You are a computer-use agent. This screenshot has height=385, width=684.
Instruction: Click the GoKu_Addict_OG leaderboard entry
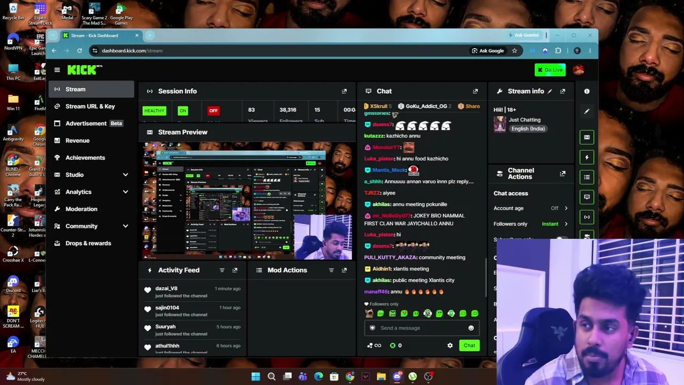click(x=426, y=106)
